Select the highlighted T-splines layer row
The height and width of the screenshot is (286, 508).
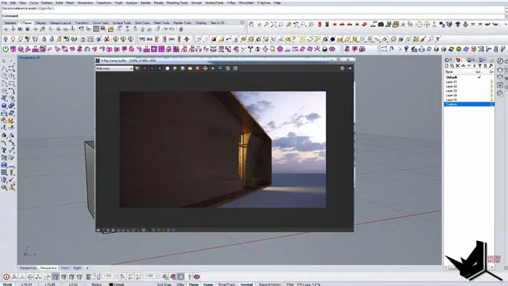pyautogui.click(x=469, y=105)
